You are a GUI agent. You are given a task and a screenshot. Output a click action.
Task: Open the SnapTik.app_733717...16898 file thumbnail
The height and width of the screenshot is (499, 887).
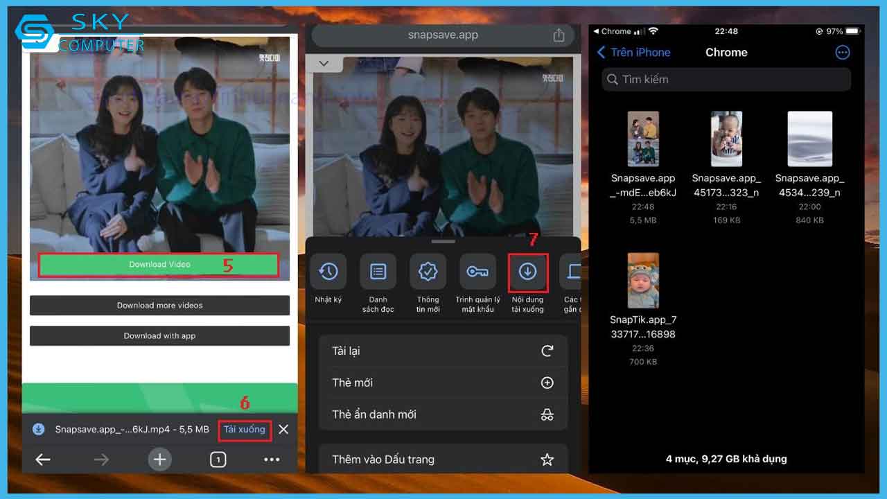coord(643,280)
